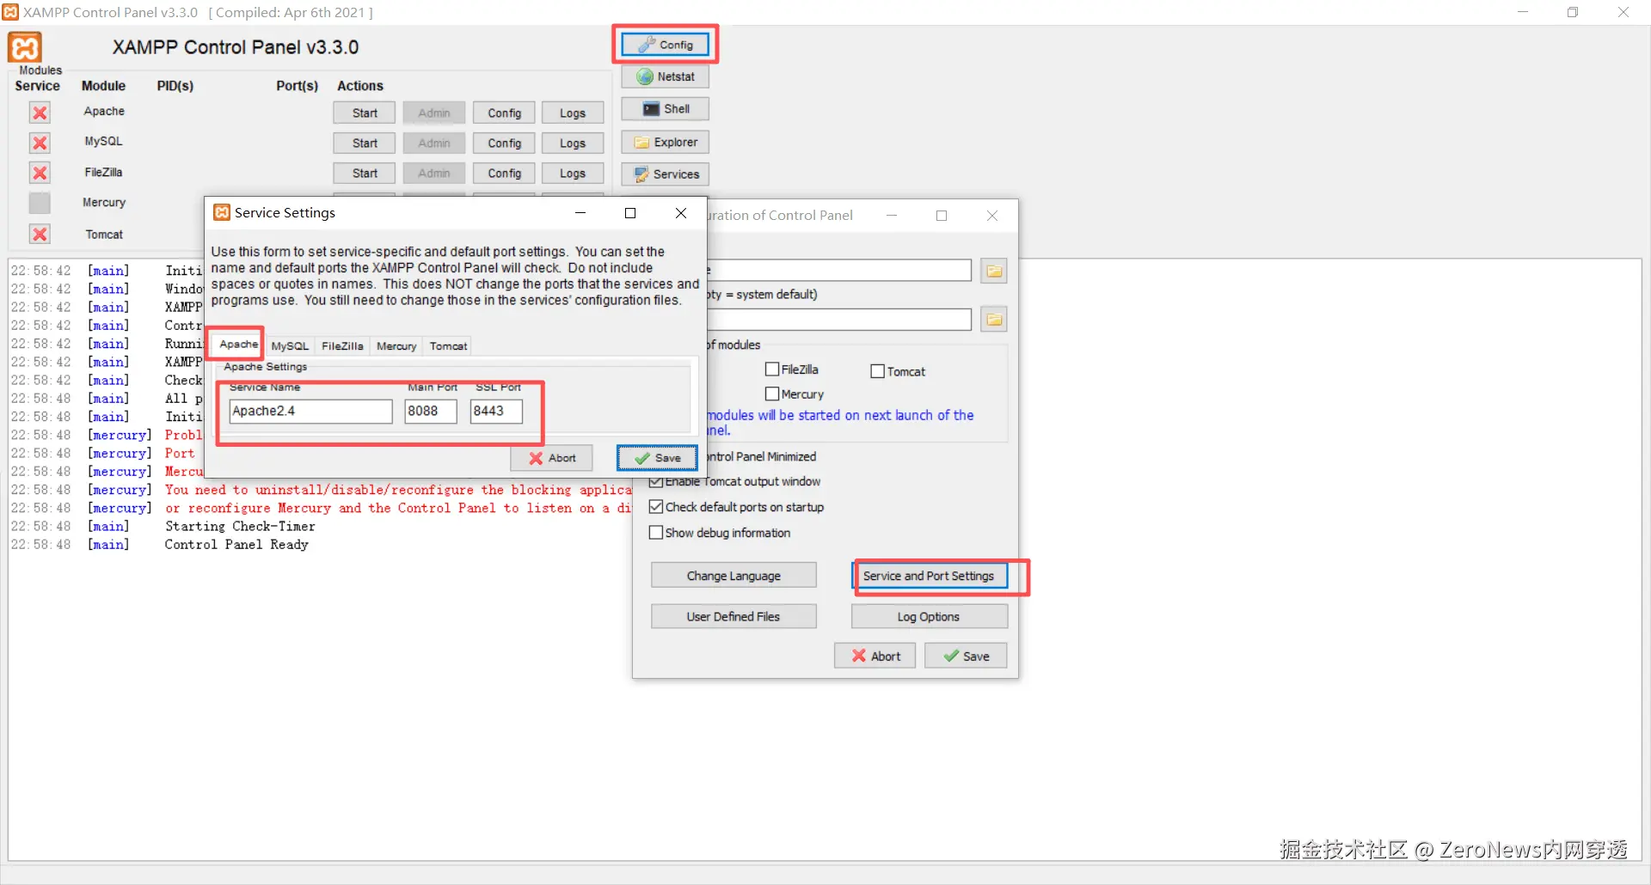Open MySQL module Config button

click(x=504, y=143)
